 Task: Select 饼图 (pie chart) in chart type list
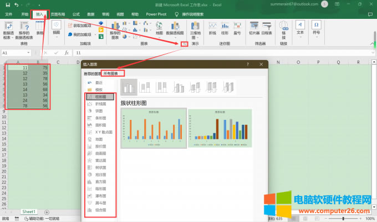[99, 110]
